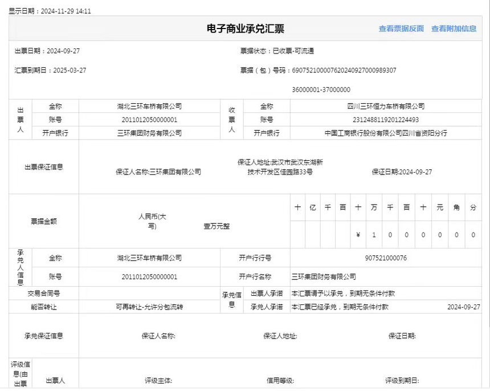Click the 承兑信息 label

tap(231, 300)
